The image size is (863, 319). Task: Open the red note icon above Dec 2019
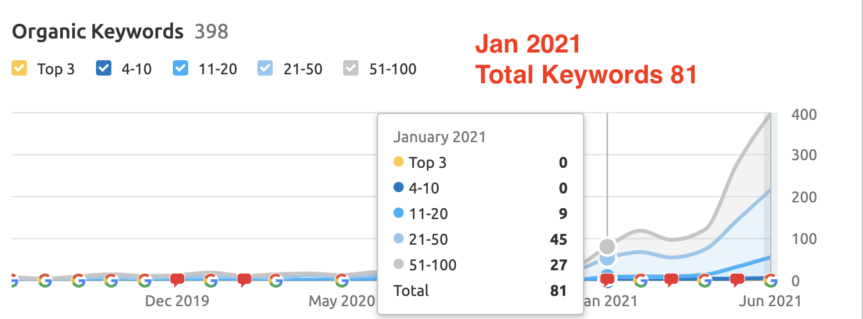pos(177,280)
